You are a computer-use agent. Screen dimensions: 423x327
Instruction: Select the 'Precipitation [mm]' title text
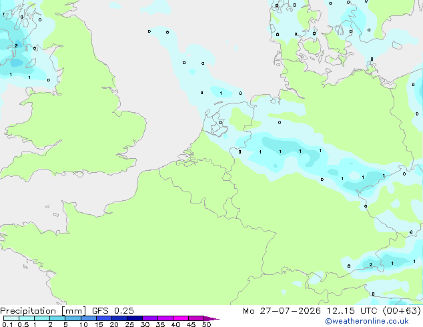43,311
